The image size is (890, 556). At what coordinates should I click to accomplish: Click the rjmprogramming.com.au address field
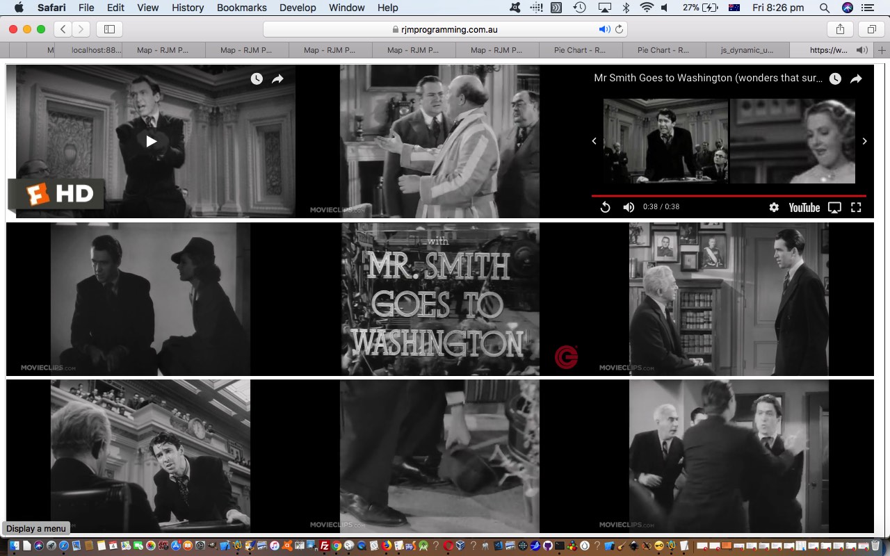pyautogui.click(x=445, y=29)
